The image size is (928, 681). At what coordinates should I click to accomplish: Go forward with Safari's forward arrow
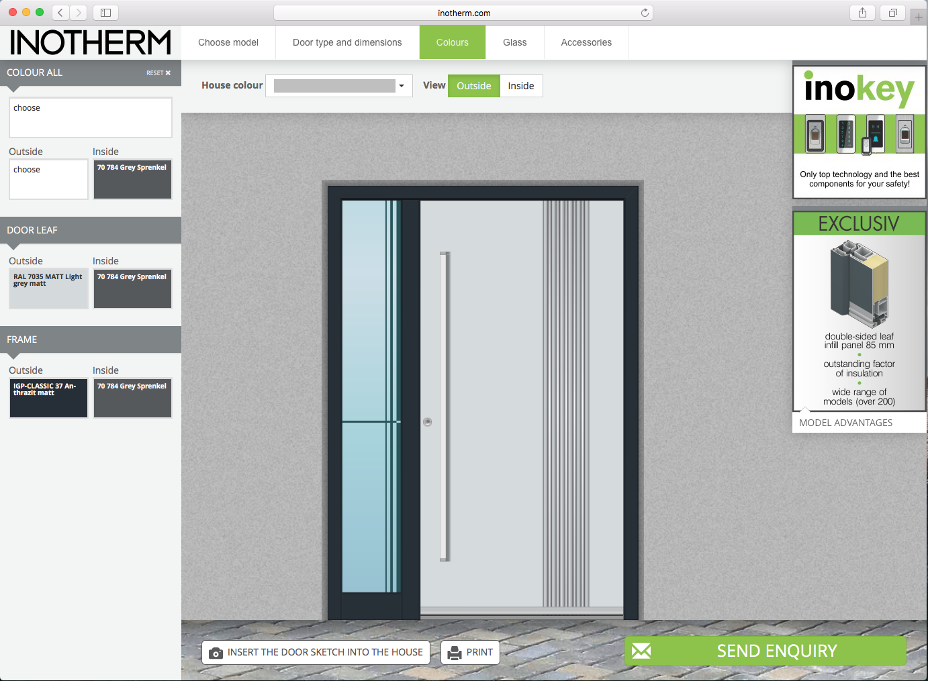point(79,12)
